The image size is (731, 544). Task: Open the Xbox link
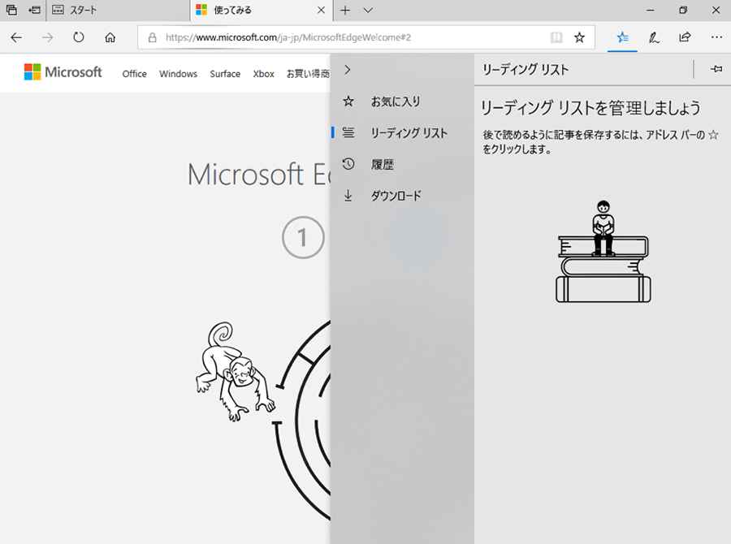pyautogui.click(x=263, y=74)
